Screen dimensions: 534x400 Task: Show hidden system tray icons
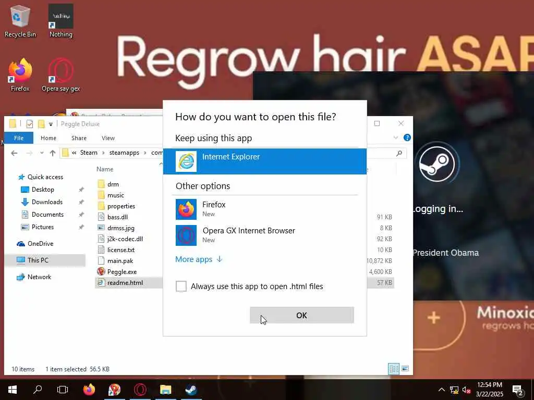pyautogui.click(x=441, y=390)
